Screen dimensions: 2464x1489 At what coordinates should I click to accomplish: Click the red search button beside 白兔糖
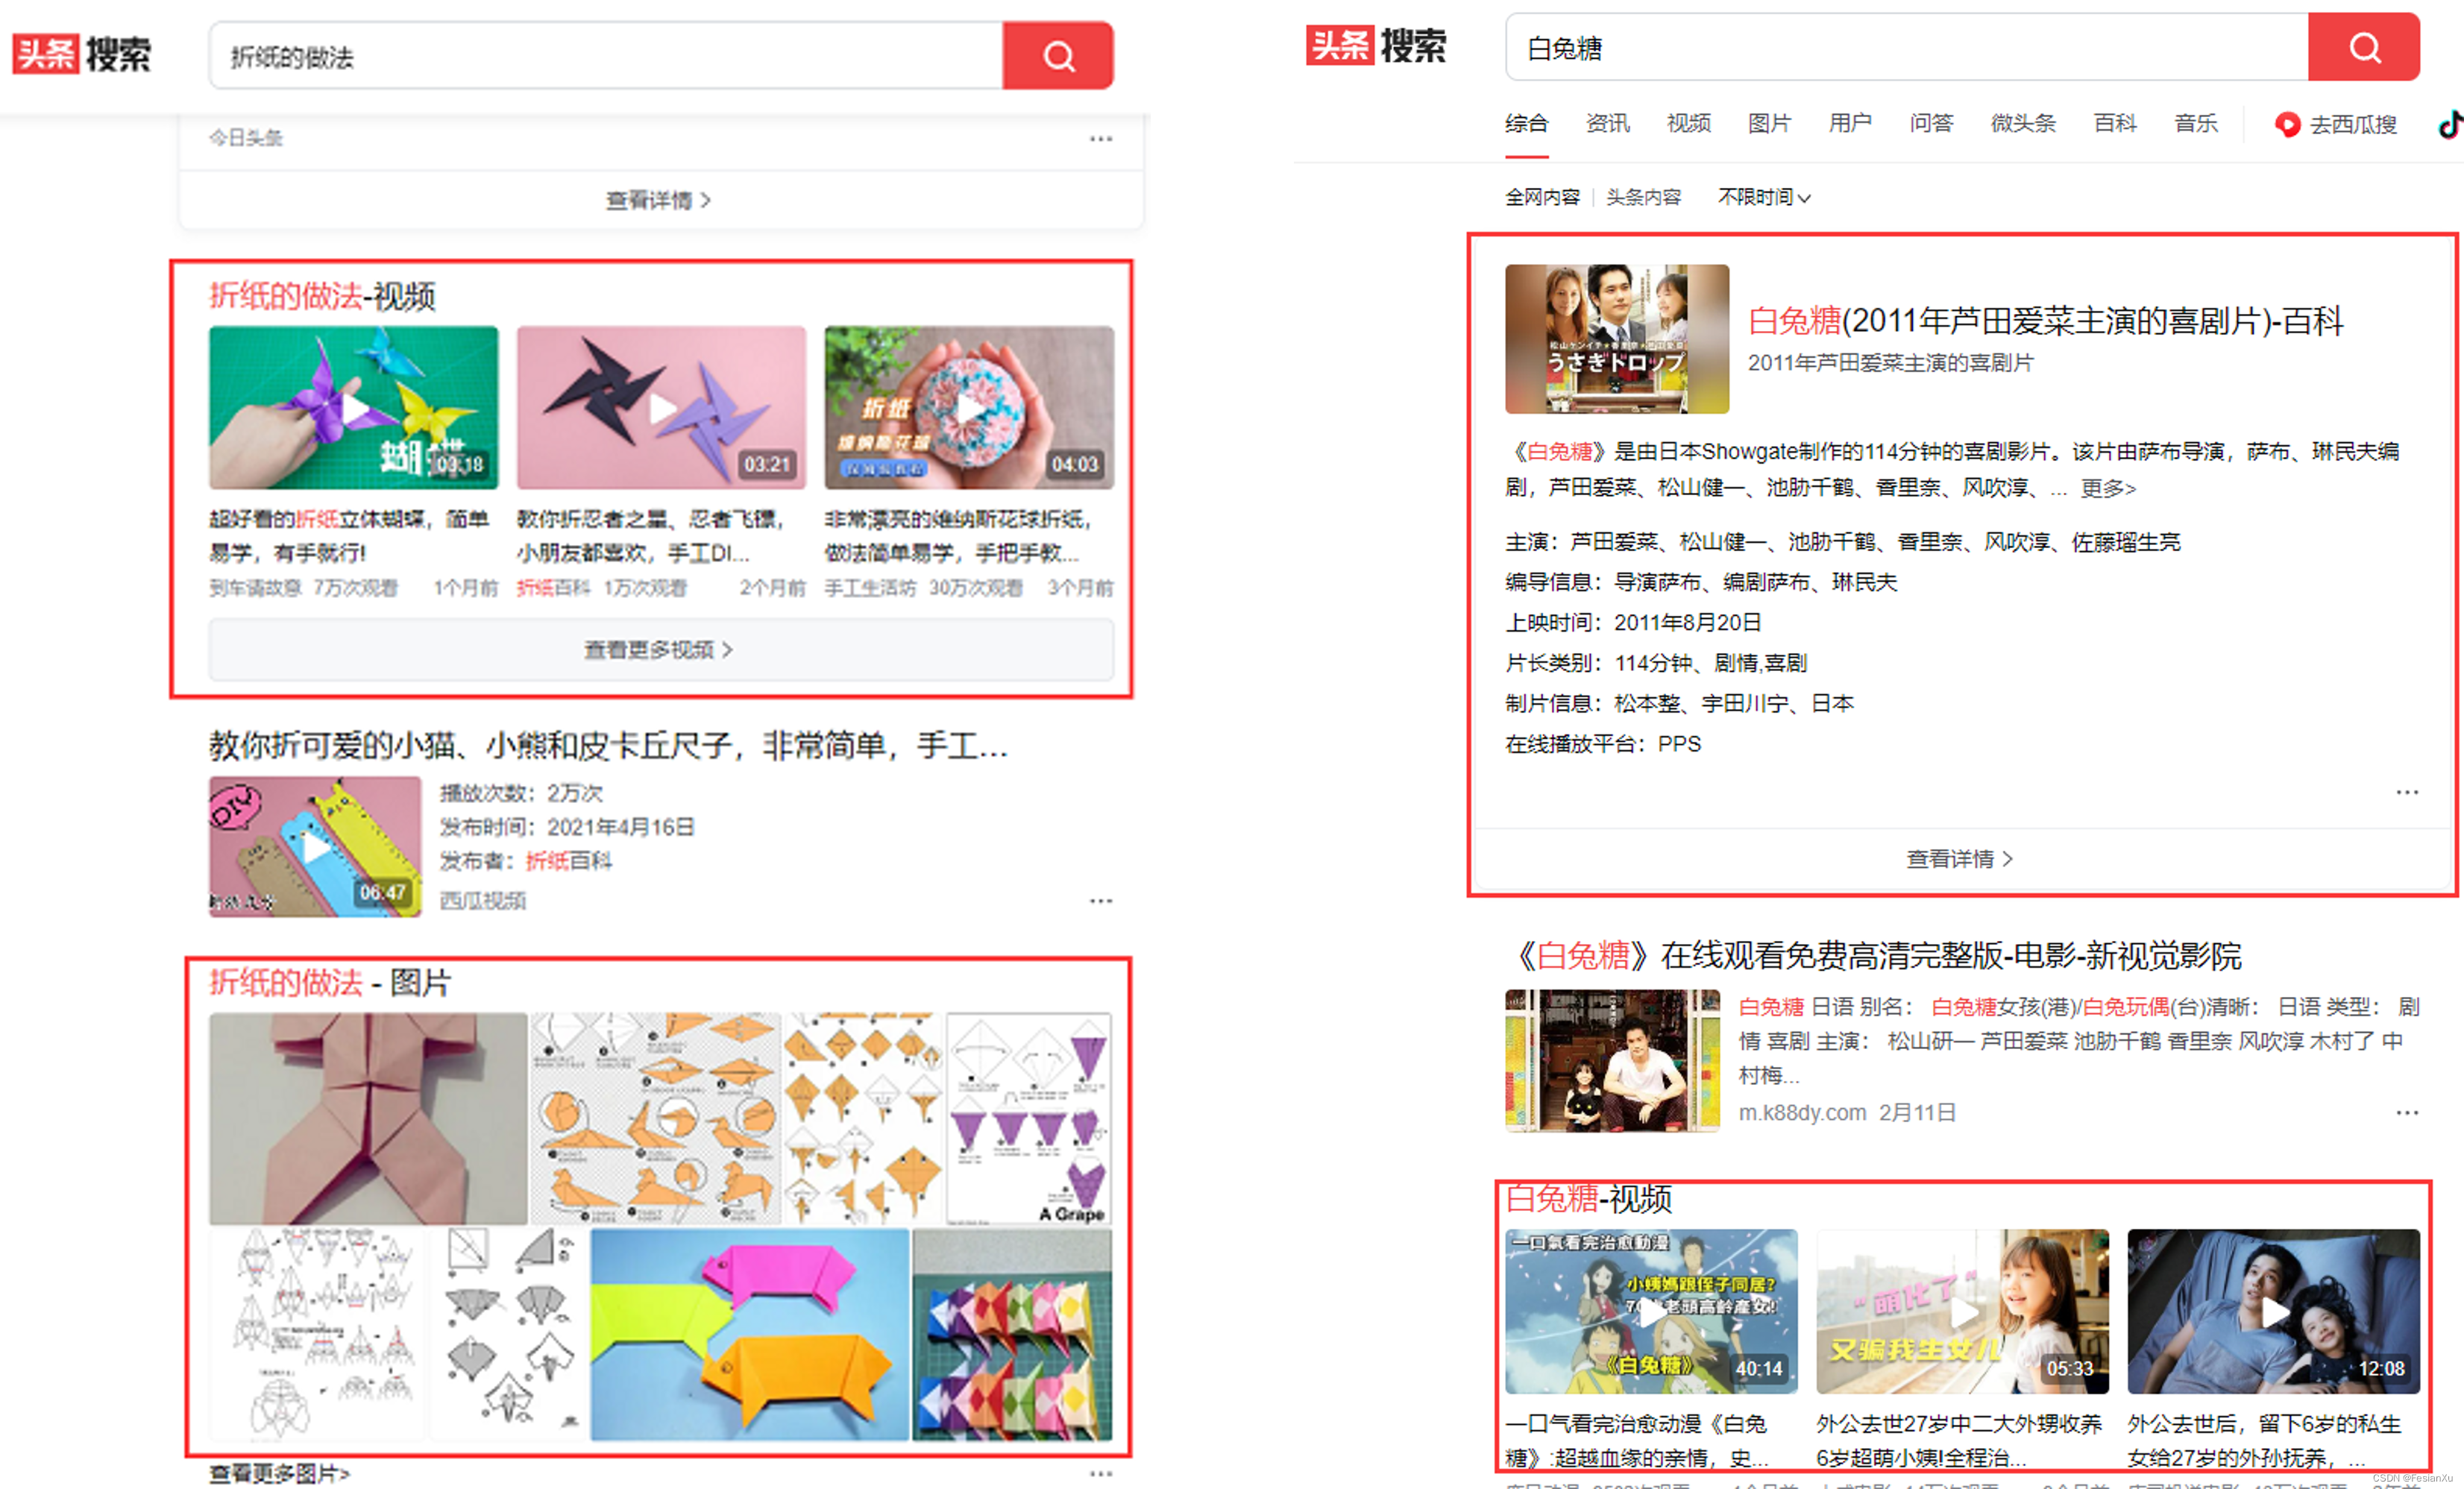click(2363, 47)
